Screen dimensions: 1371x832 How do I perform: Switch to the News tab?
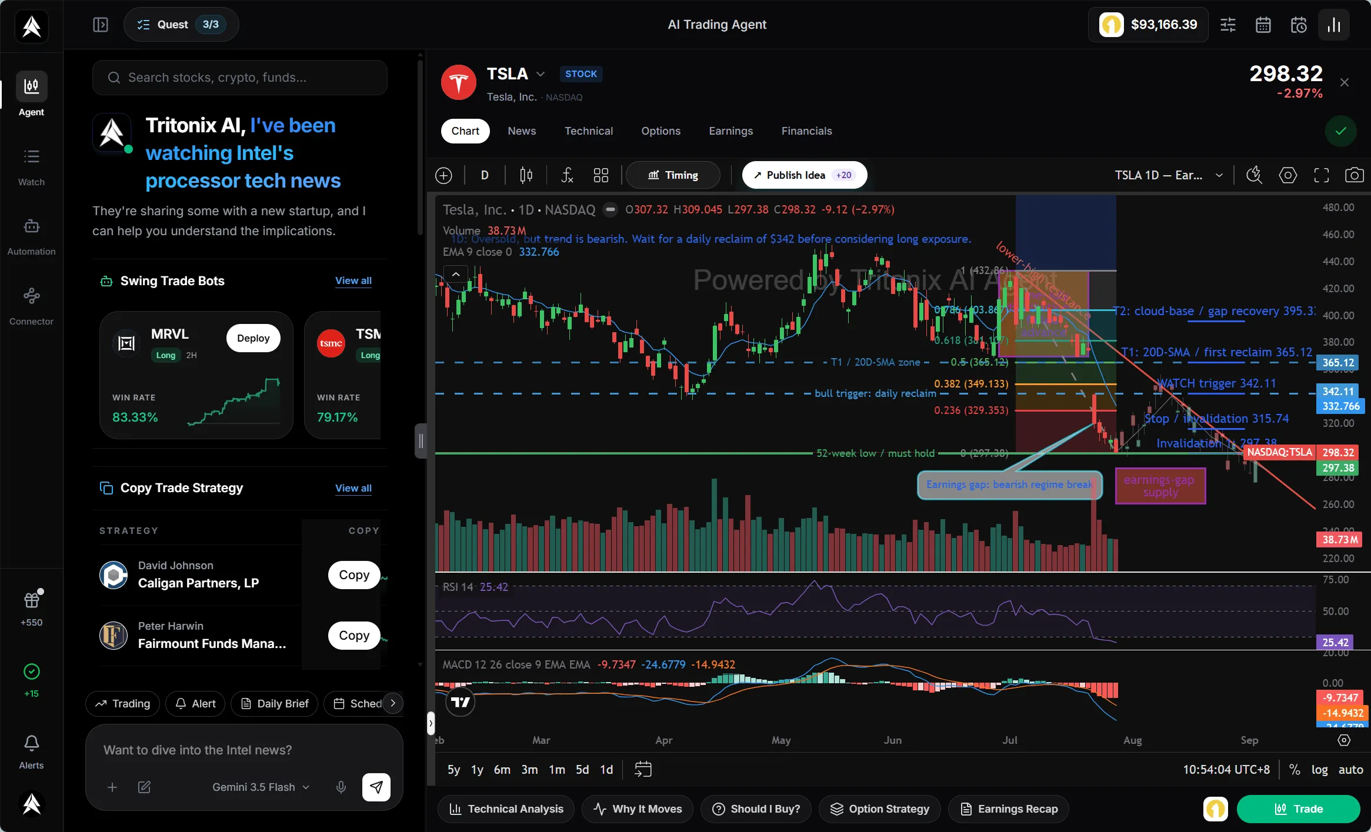[x=522, y=131]
